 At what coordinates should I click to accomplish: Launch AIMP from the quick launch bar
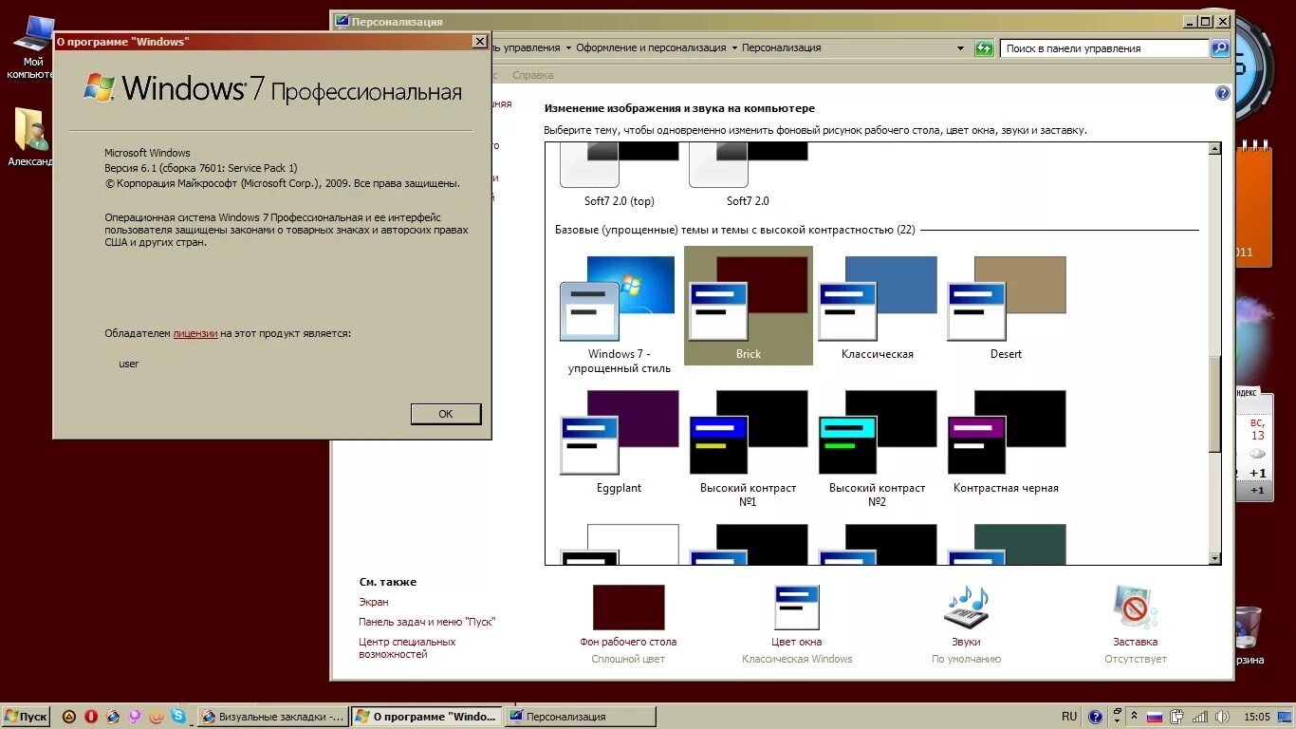tap(69, 717)
